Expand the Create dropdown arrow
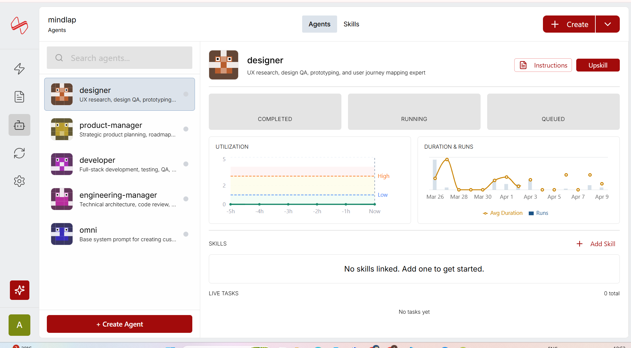Screen dimensions: 631x348 (608, 24)
